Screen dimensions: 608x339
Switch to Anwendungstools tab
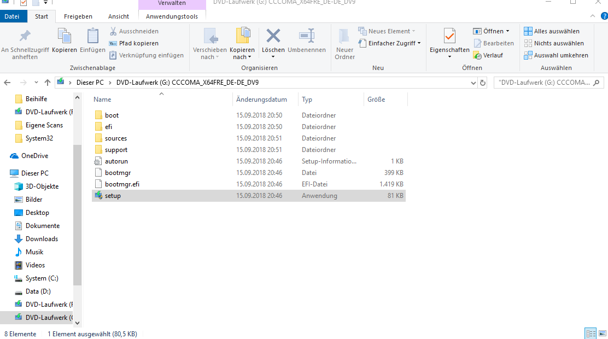pyautogui.click(x=172, y=16)
